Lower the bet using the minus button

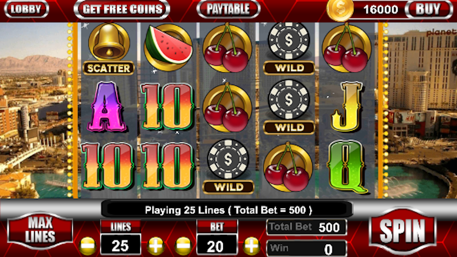pyautogui.click(x=184, y=246)
